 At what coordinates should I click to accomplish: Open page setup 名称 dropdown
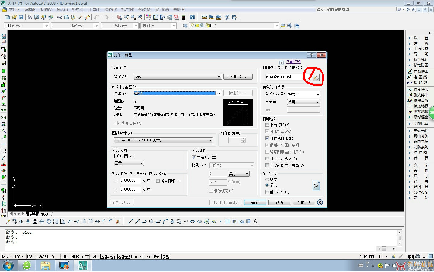tap(178, 77)
